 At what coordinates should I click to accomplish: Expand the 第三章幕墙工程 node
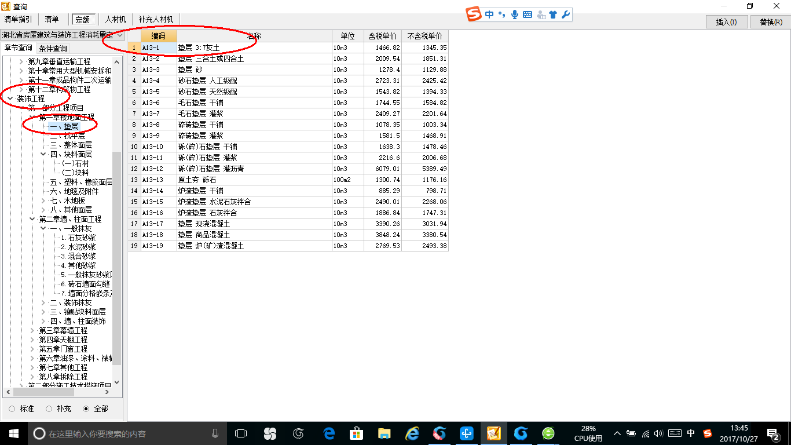[x=32, y=330]
